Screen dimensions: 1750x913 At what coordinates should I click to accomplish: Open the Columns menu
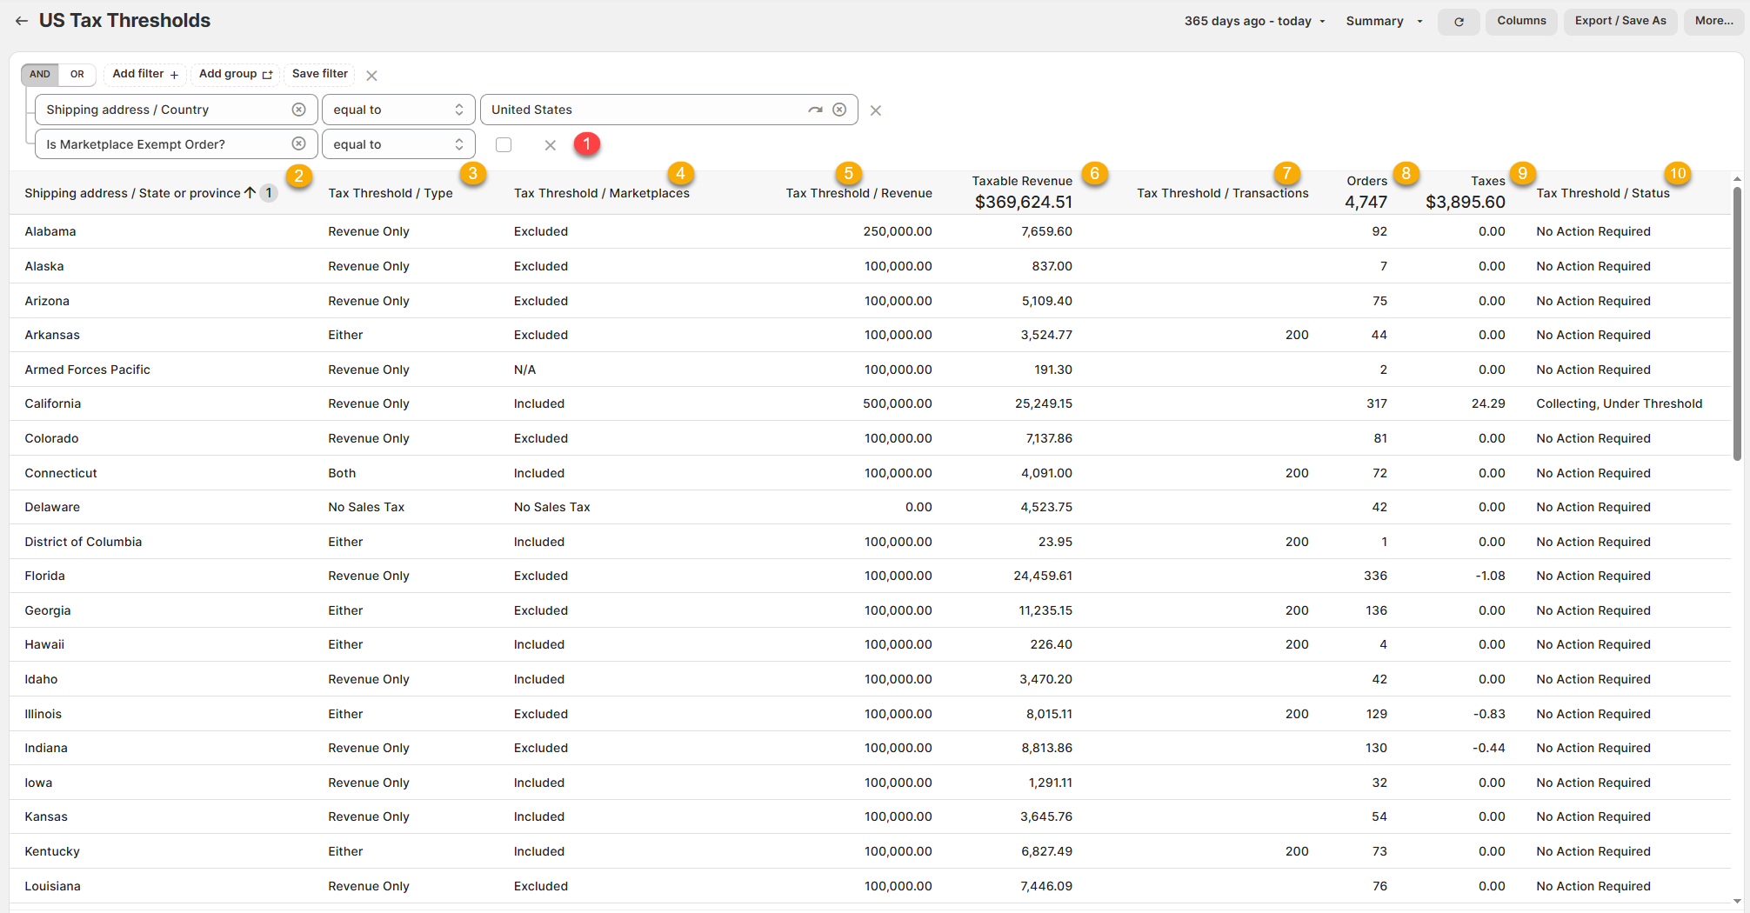(1521, 21)
